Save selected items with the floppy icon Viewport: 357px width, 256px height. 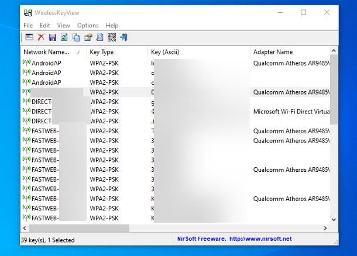click(53, 37)
